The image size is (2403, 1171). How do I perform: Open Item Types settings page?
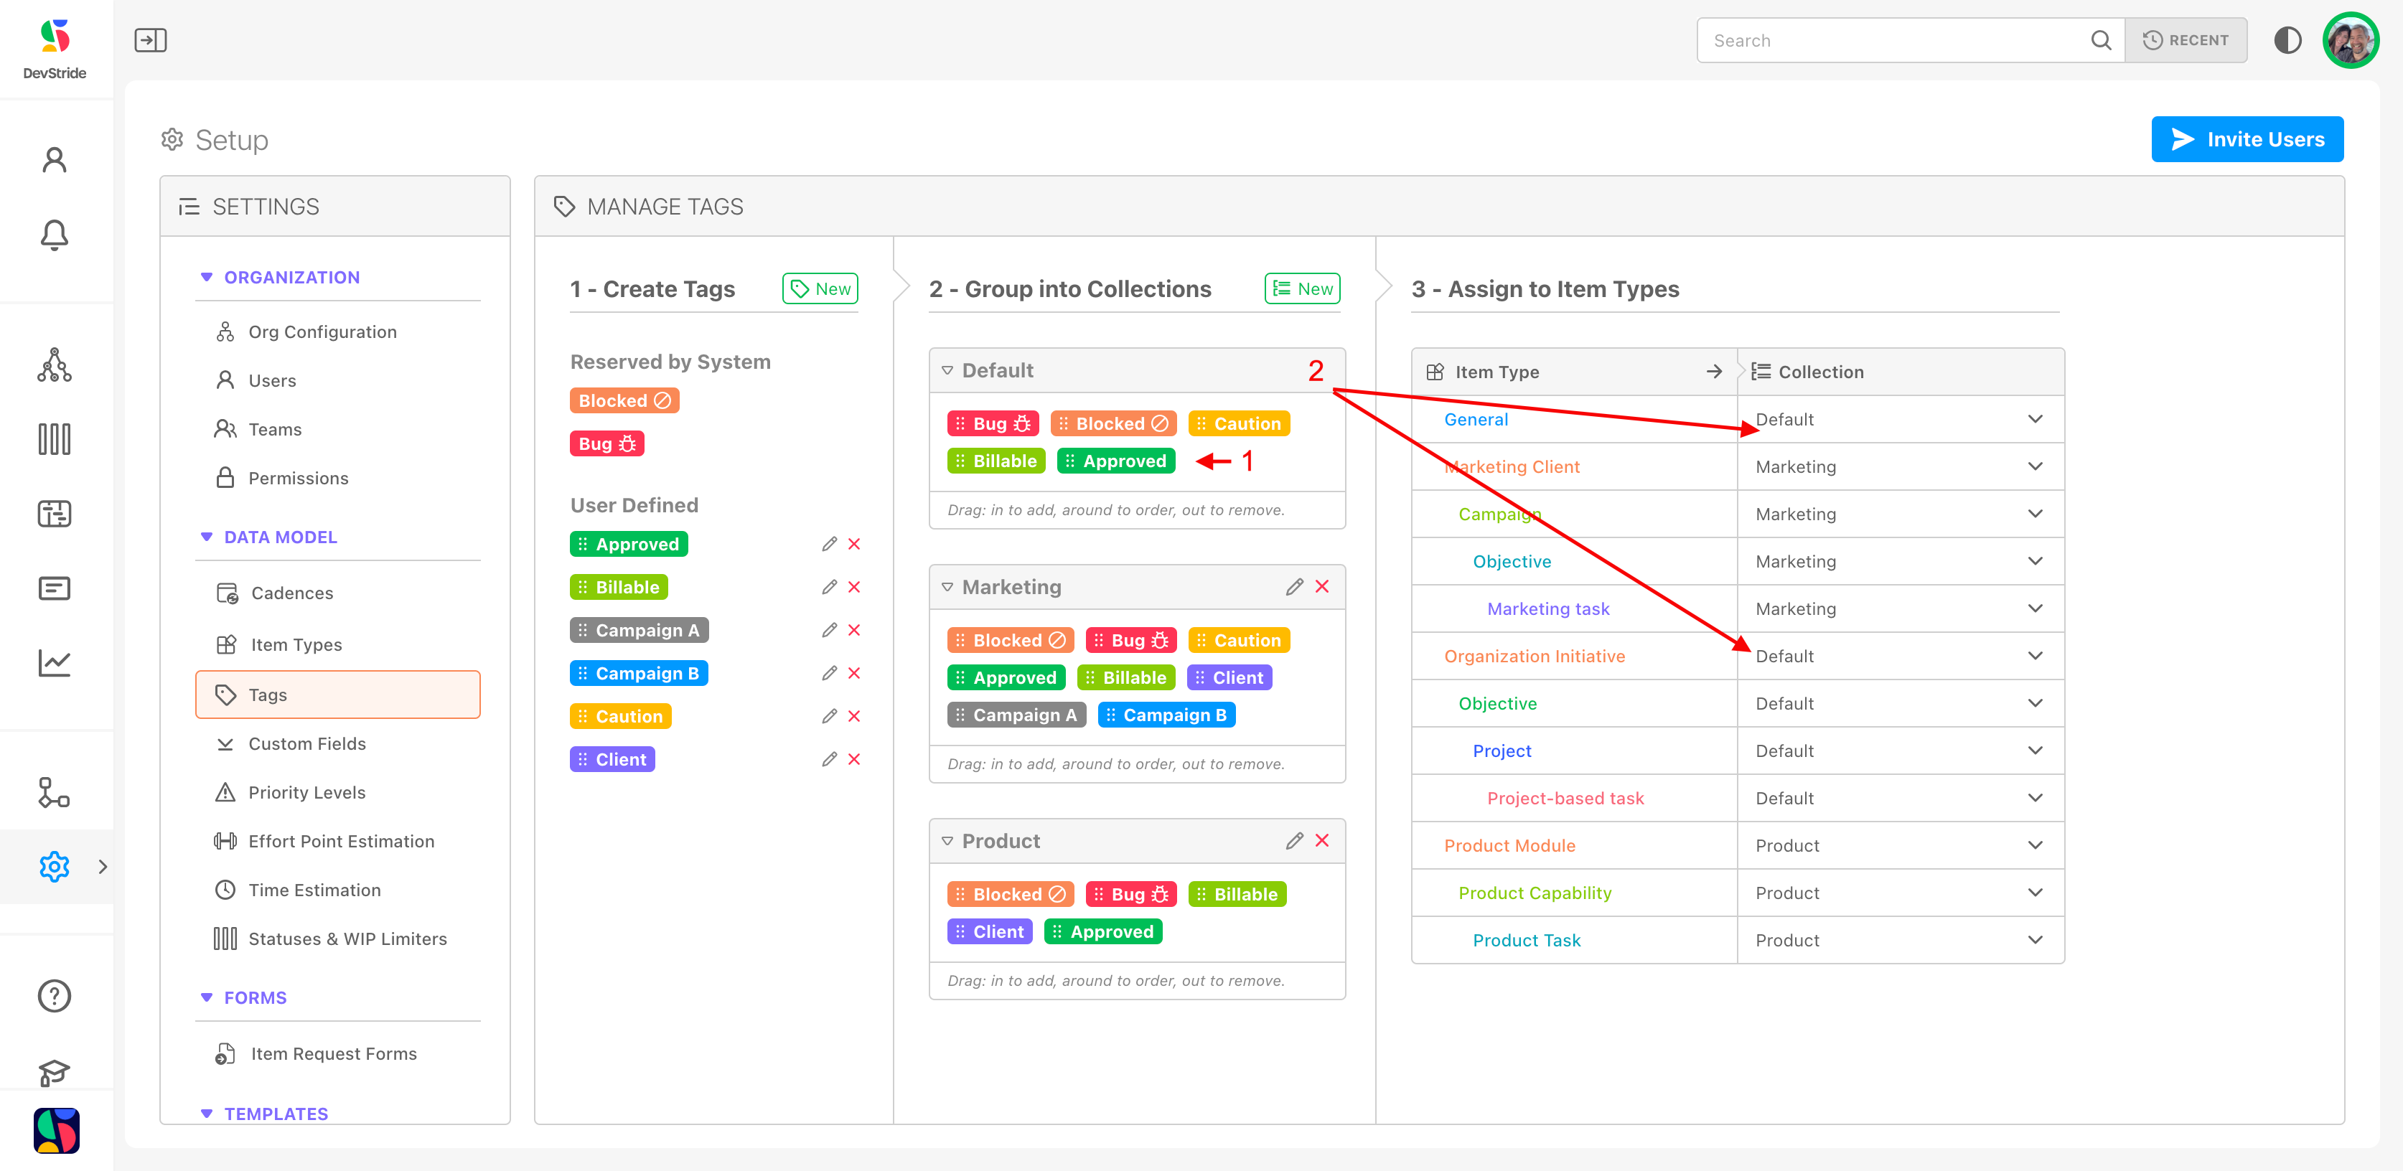click(x=296, y=644)
